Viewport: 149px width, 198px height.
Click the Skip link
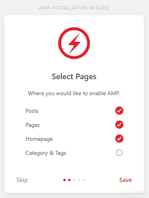click(22, 180)
